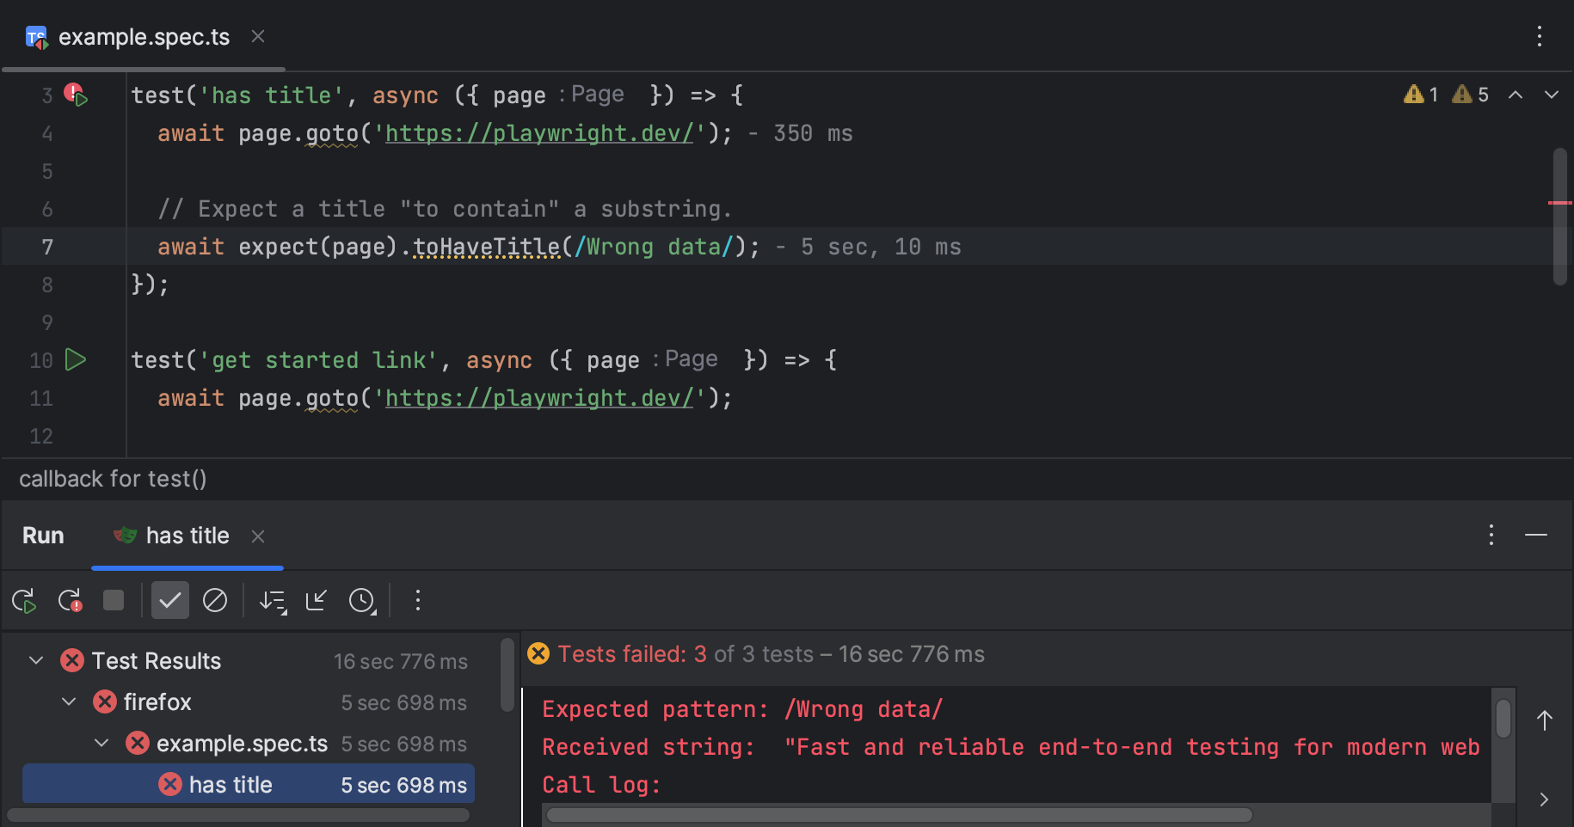Screen dimensions: 1574x827
Task: Run the 'get started link' test from the gutter
Action: [76, 359]
